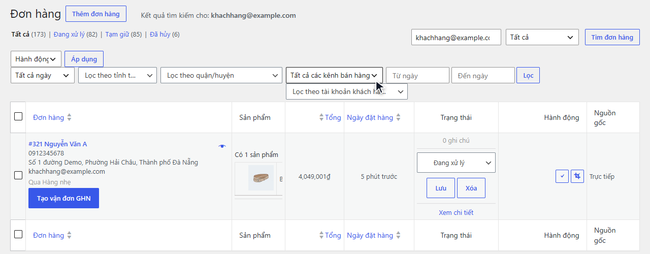The width and height of the screenshot is (650, 254).
Task: Switch to the Đang xử lý (82) filter
Action: point(76,35)
